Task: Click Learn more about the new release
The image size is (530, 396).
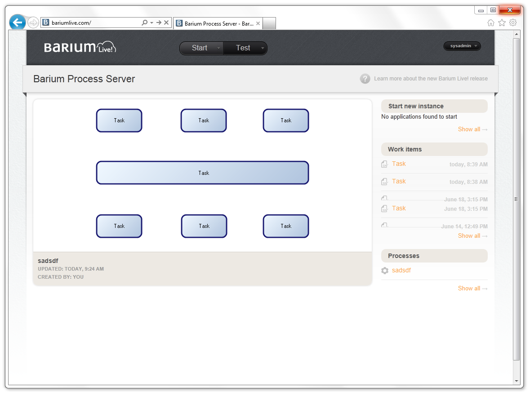Action: click(431, 79)
